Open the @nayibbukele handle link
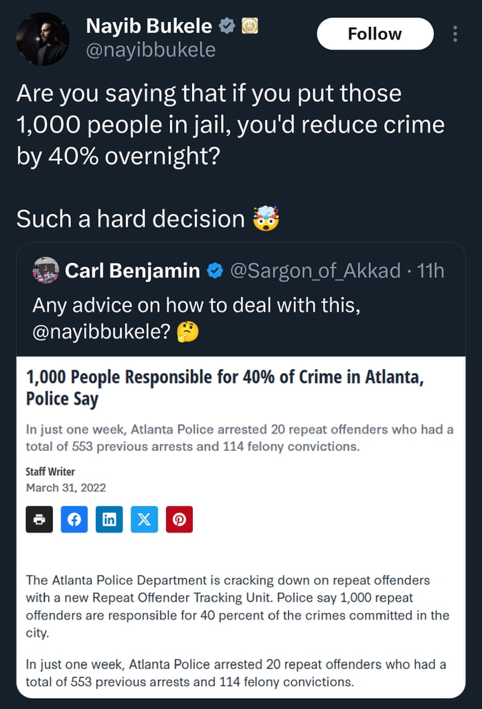Screen dimensions: 482x709 tap(150, 50)
